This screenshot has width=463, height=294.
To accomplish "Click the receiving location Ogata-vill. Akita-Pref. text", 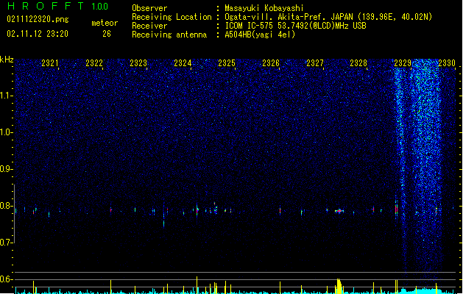I will 328,17.
